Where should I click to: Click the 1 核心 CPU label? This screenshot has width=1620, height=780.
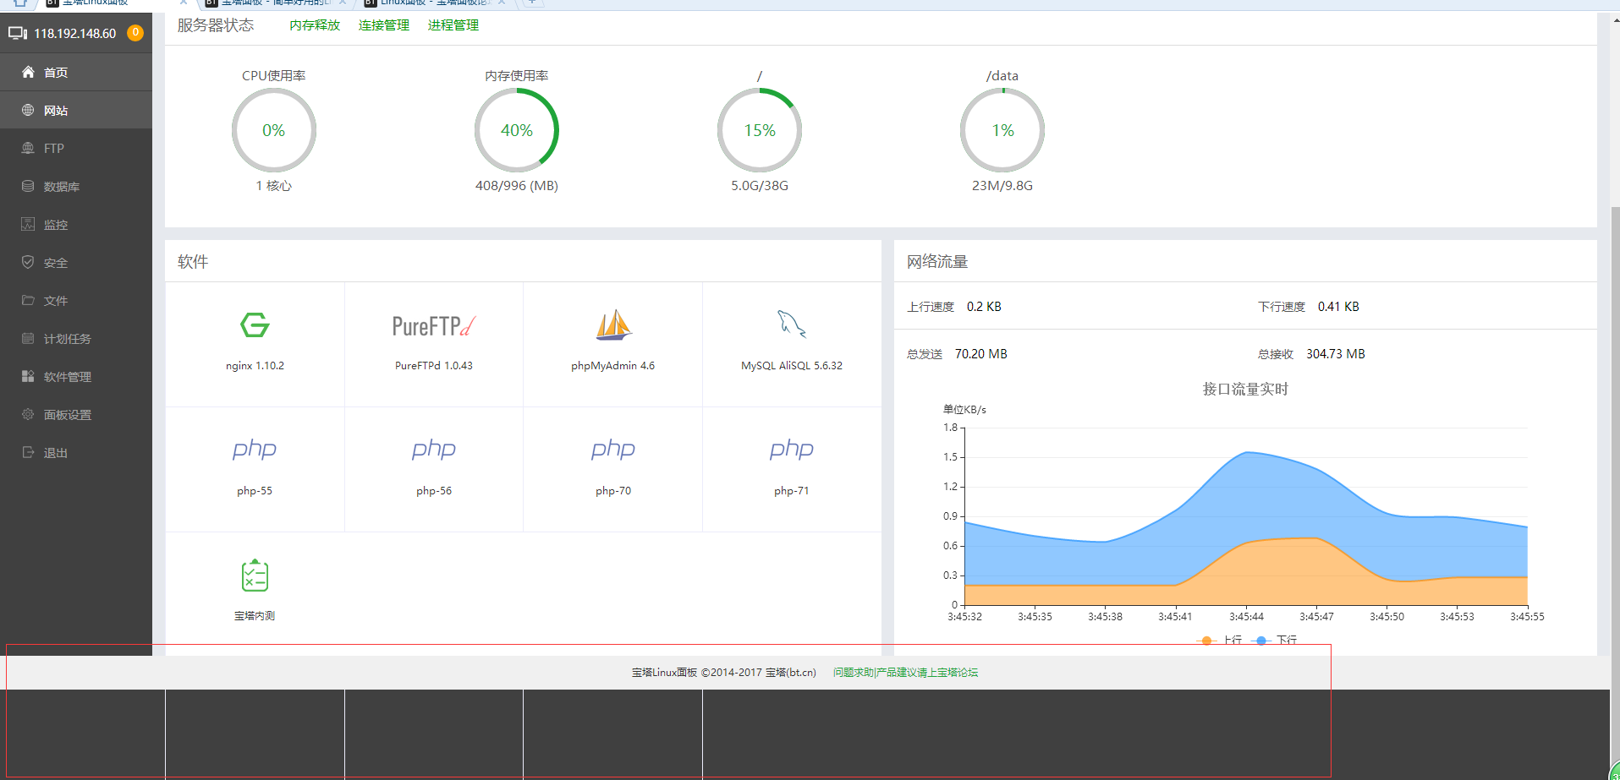pos(274,186)
